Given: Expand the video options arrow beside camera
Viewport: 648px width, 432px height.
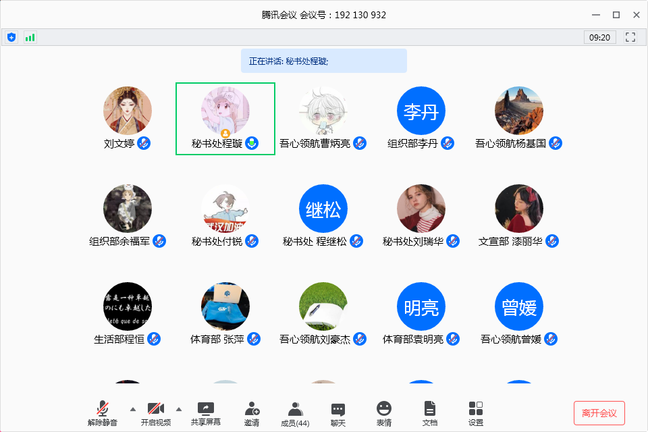Looking at the screenshot, I should (179, 409).
